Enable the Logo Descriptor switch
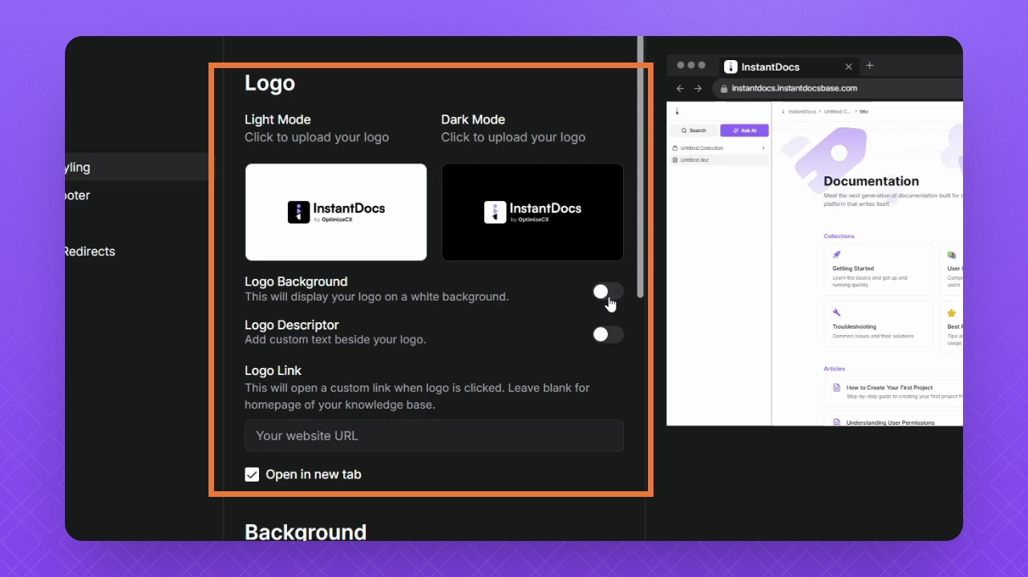The width and height of the screenshot is (1028, 577). [608, 334]
